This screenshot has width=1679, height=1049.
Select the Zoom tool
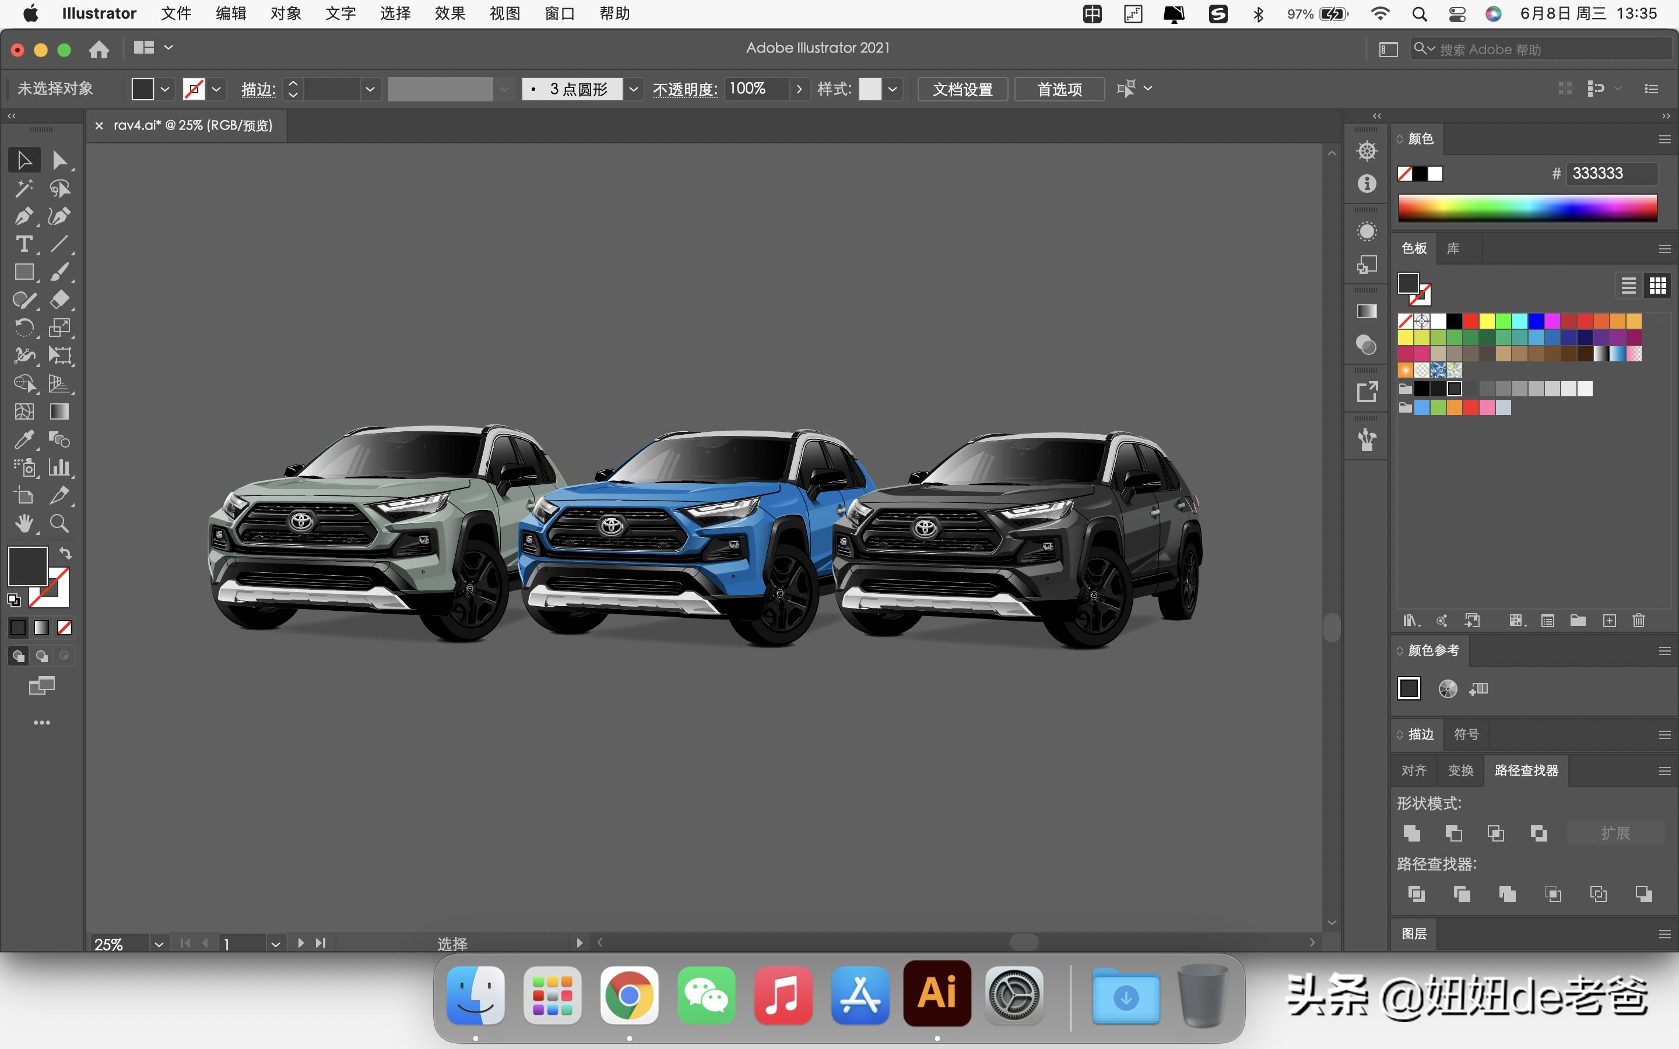(x=59, y=524)
